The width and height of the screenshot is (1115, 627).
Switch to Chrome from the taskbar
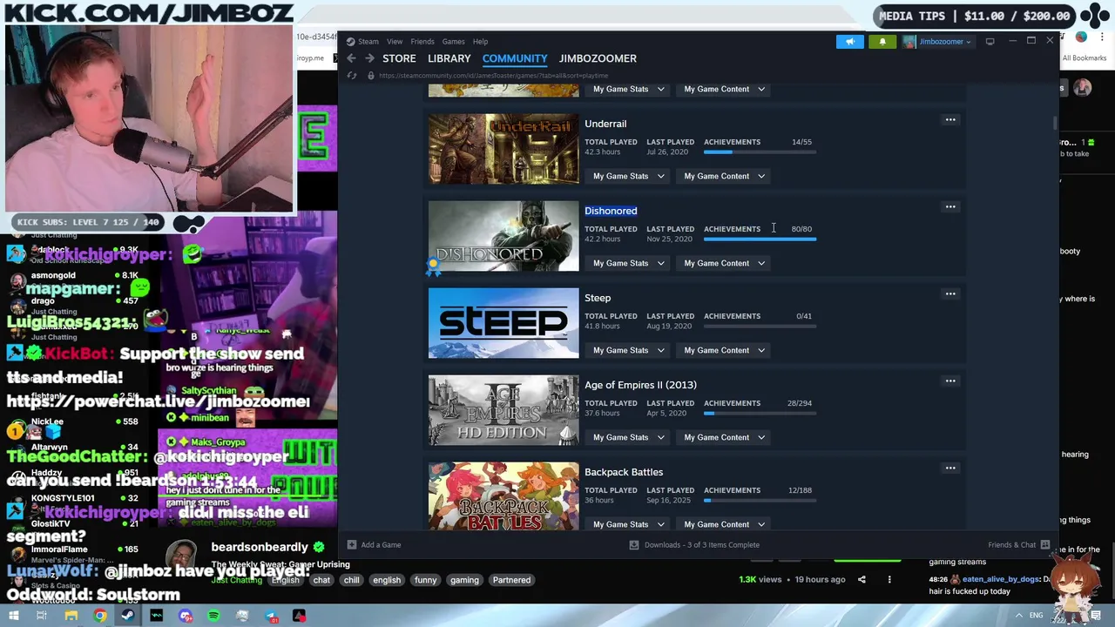(100, 616)
